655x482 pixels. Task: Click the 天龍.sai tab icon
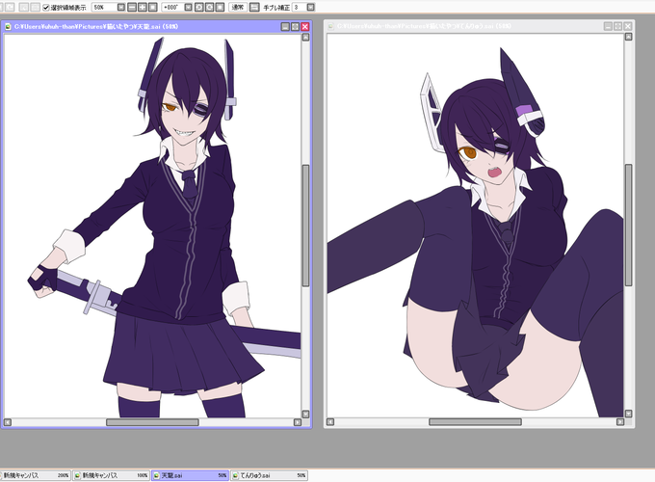tap(156, 475)
